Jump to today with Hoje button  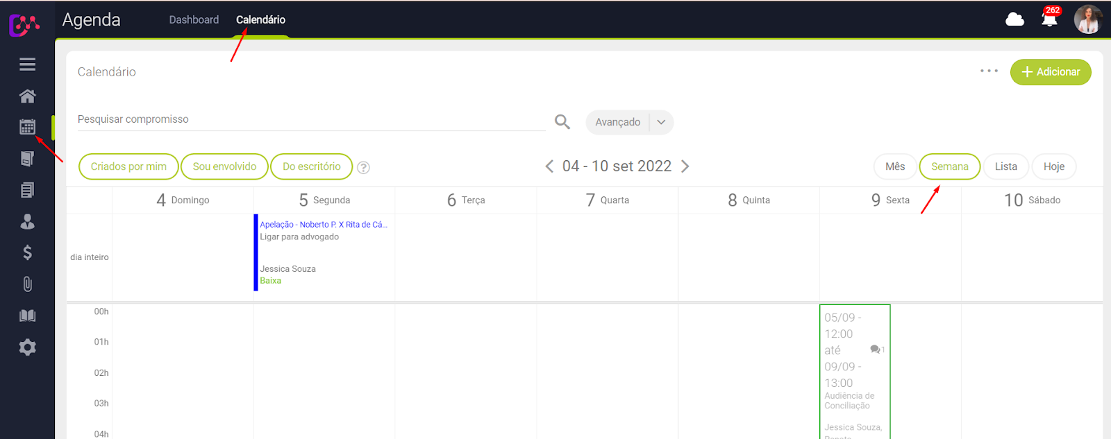(x=1053, y=166)
